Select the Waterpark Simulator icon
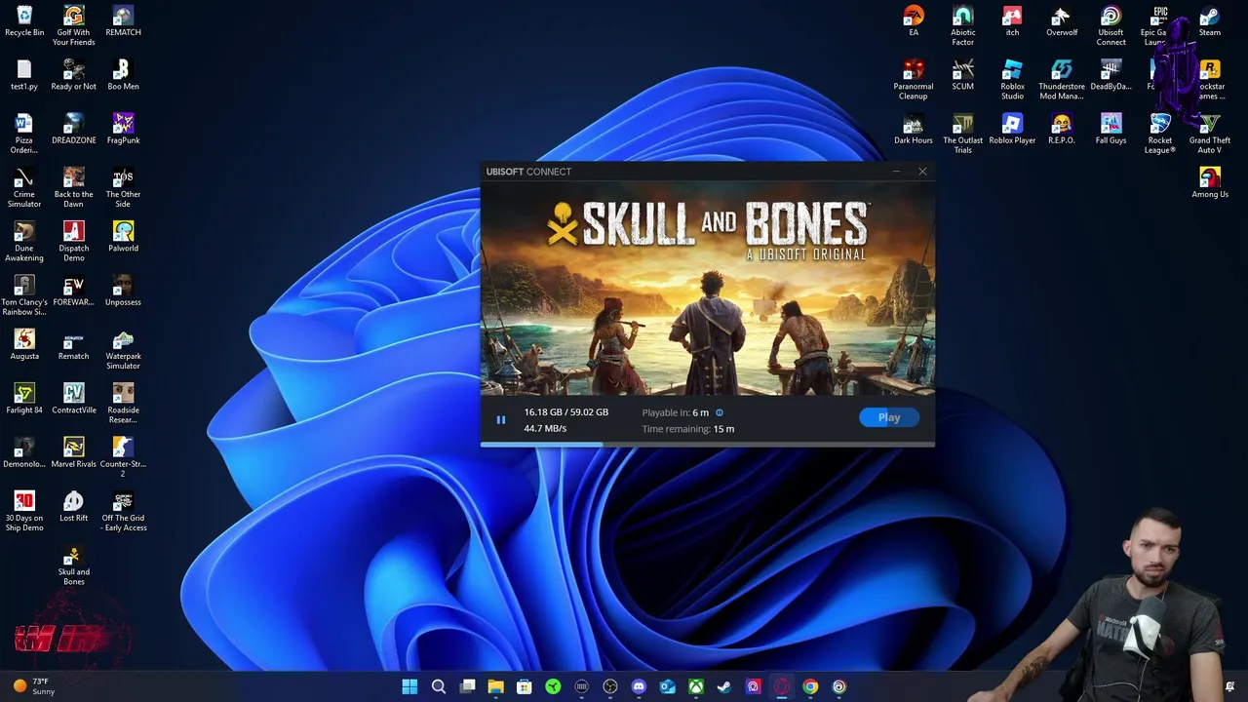The width and height of the screenshot is (1248, 702). tap(123, 349)
